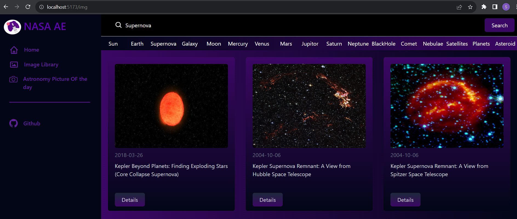
Task: Select the Galaxy category tab
Action: click(x=190, y=44)
